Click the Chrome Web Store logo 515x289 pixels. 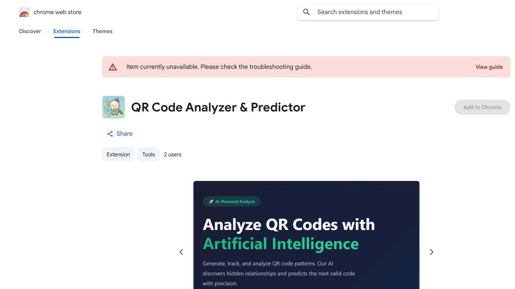(x=24, y=12)
